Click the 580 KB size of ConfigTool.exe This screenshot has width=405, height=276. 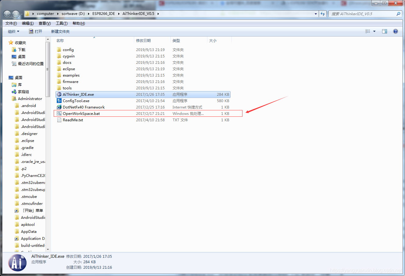point(223,101)
